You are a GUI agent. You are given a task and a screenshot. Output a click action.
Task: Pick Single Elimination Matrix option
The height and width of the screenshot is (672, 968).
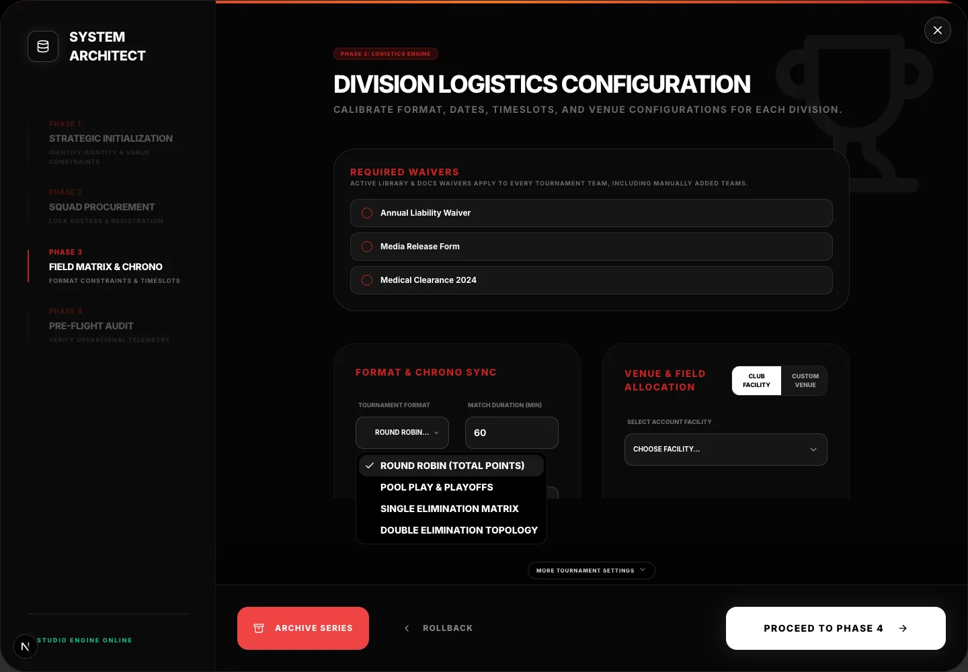(x=451, y=509)
